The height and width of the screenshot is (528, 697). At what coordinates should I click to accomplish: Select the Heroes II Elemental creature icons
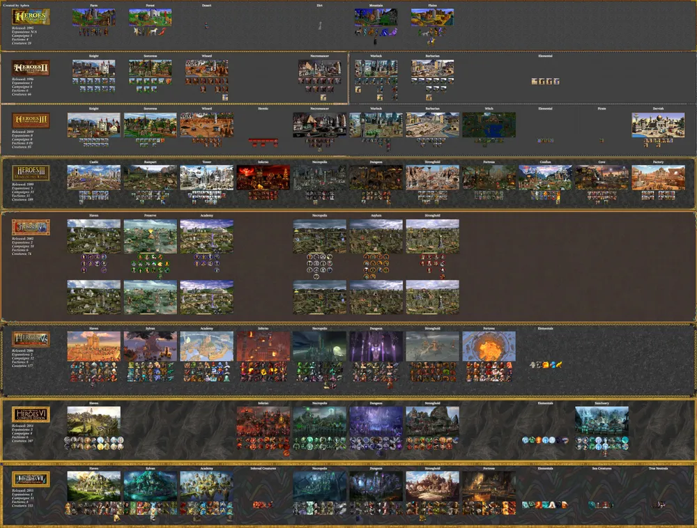coord(545,81)
